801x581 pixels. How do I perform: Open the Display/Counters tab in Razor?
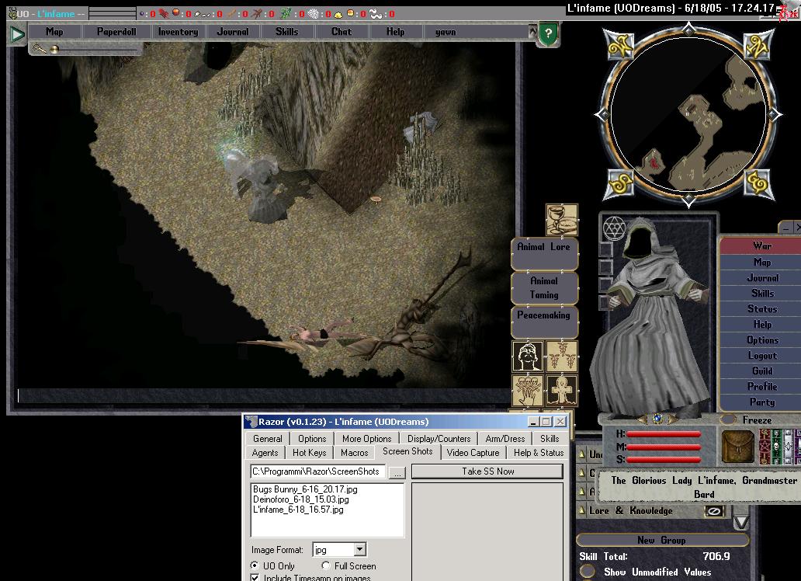439,439
